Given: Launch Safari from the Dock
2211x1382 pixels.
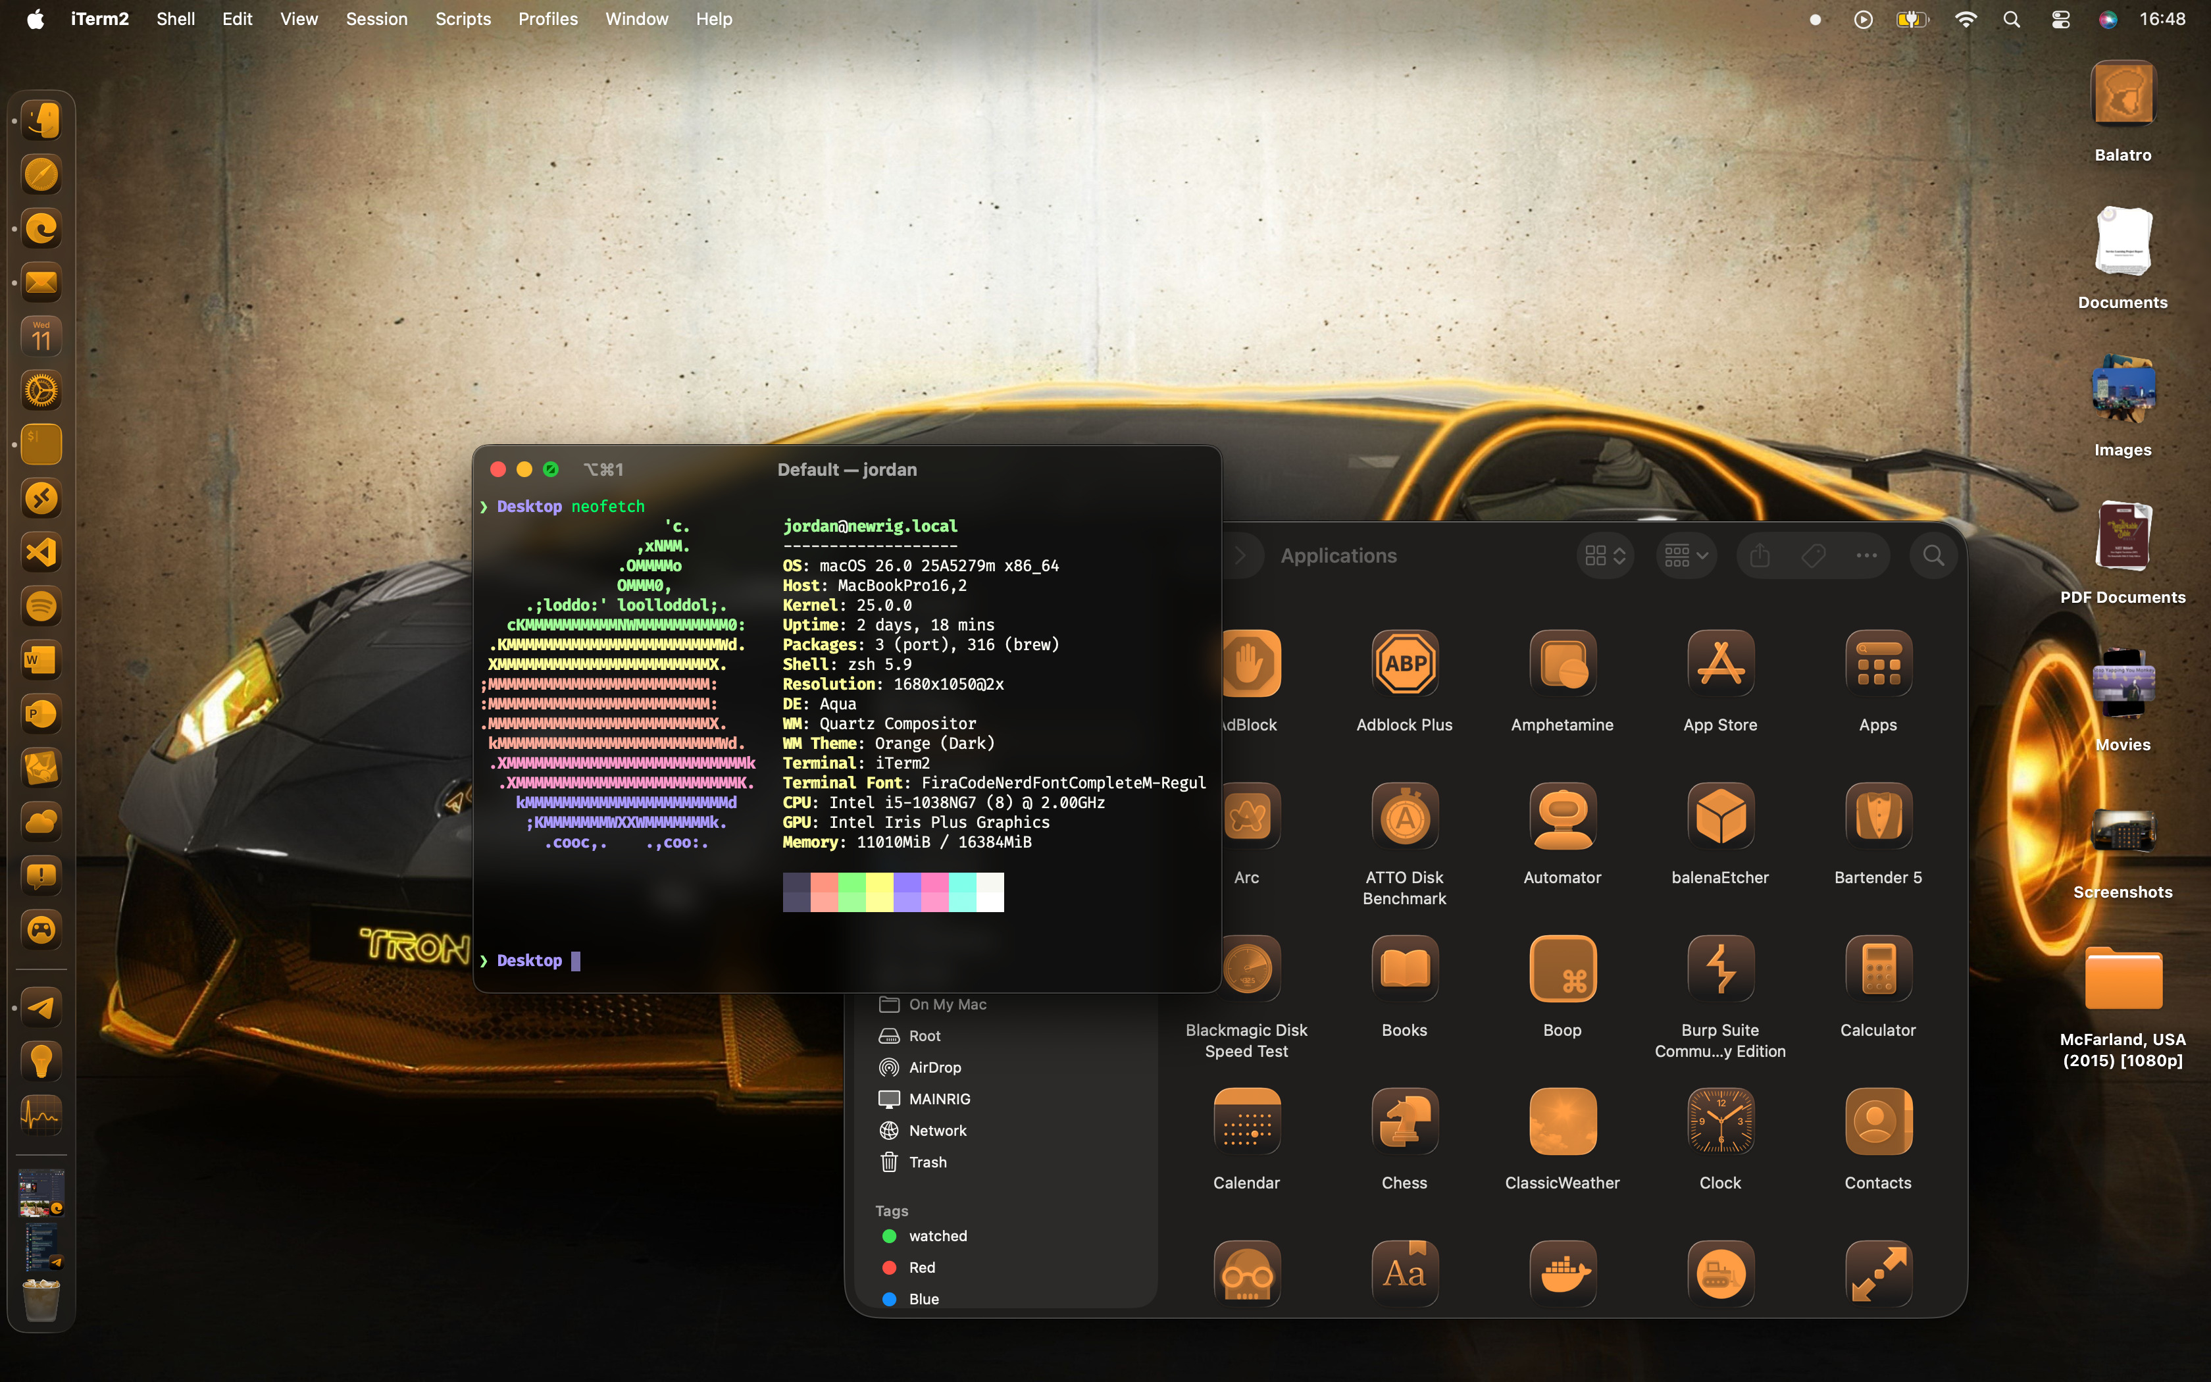Looking at the screenshot, I should [x=41, y=174].
